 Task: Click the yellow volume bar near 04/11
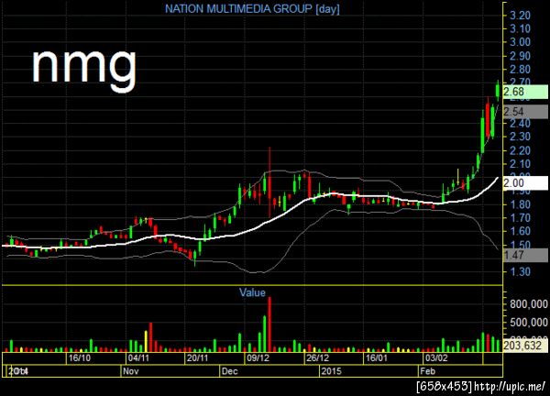[x=147, y=341]
